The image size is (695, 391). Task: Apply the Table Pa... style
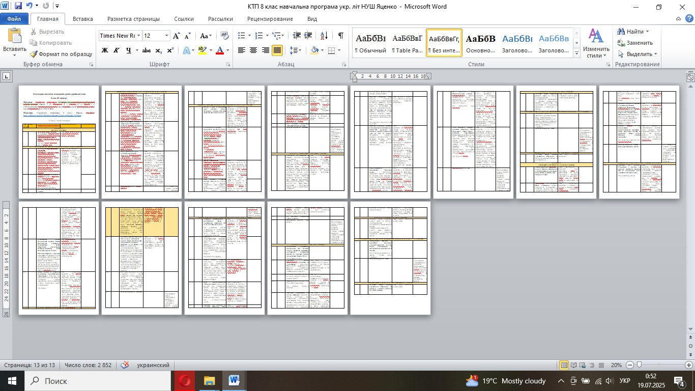coord(407,42)
